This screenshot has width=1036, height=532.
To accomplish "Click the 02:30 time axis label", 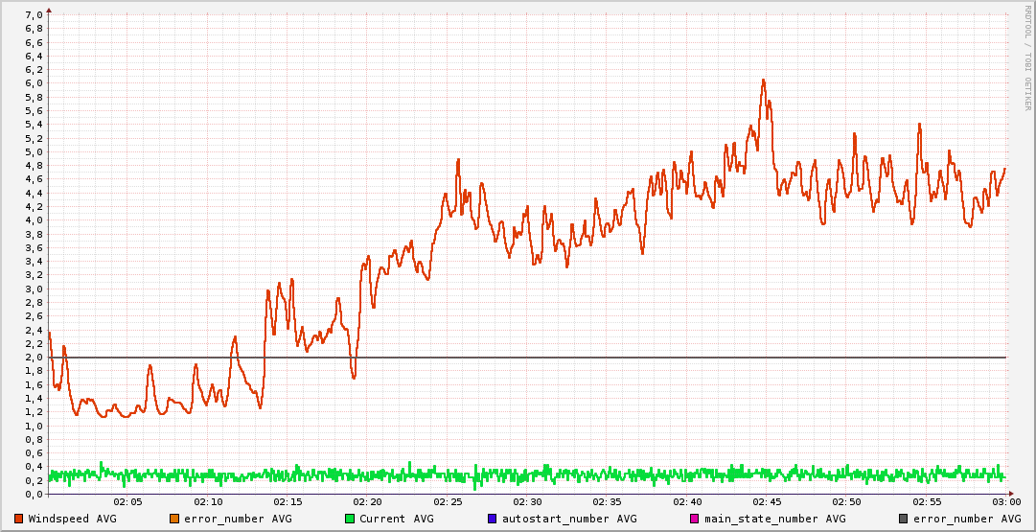I will coord(527,502).
